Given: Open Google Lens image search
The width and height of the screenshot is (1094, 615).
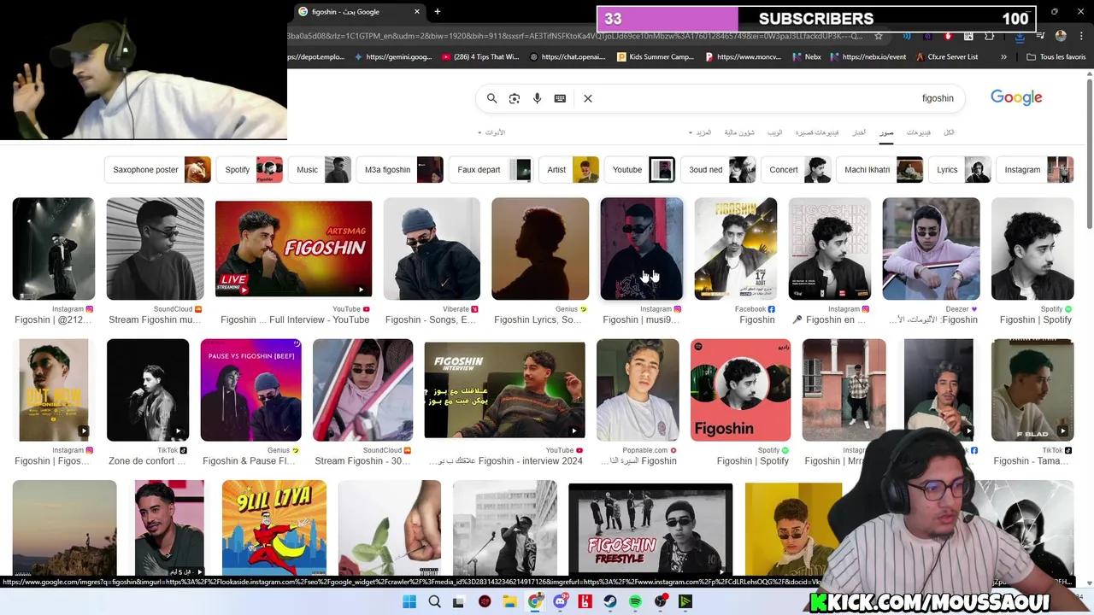Looking at the screenshot, I should click(x=515, y=98).
